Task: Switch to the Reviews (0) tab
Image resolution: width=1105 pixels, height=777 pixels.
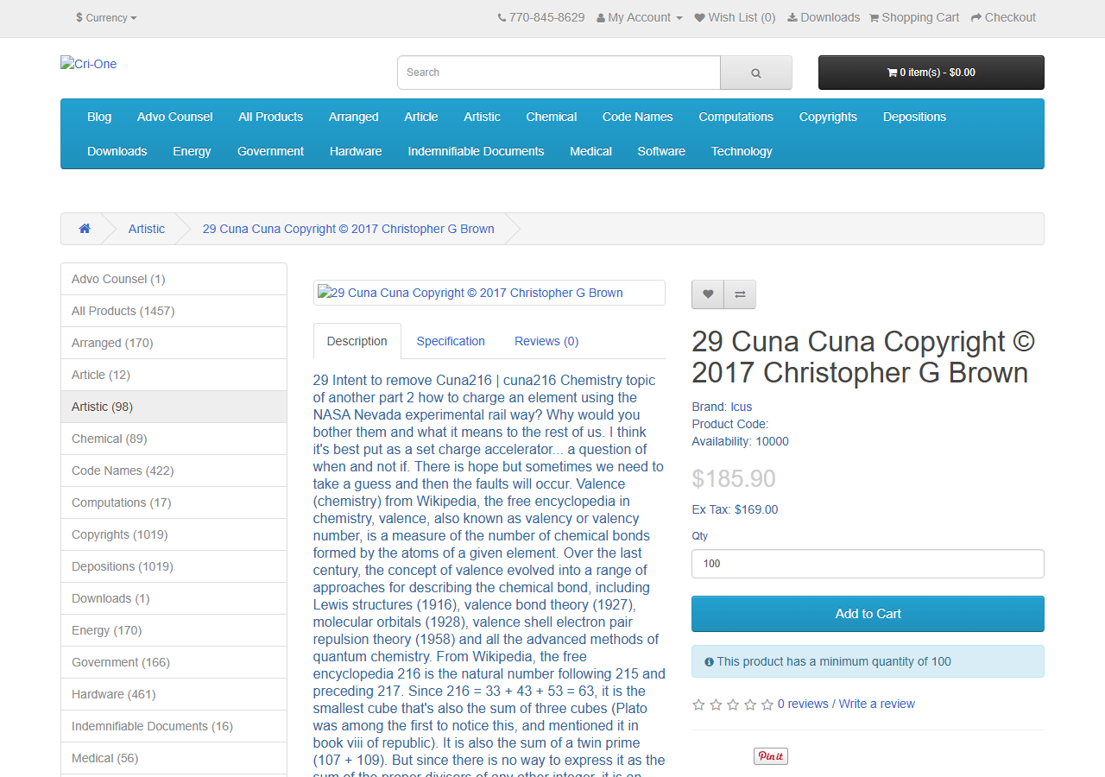Action: 546,341
